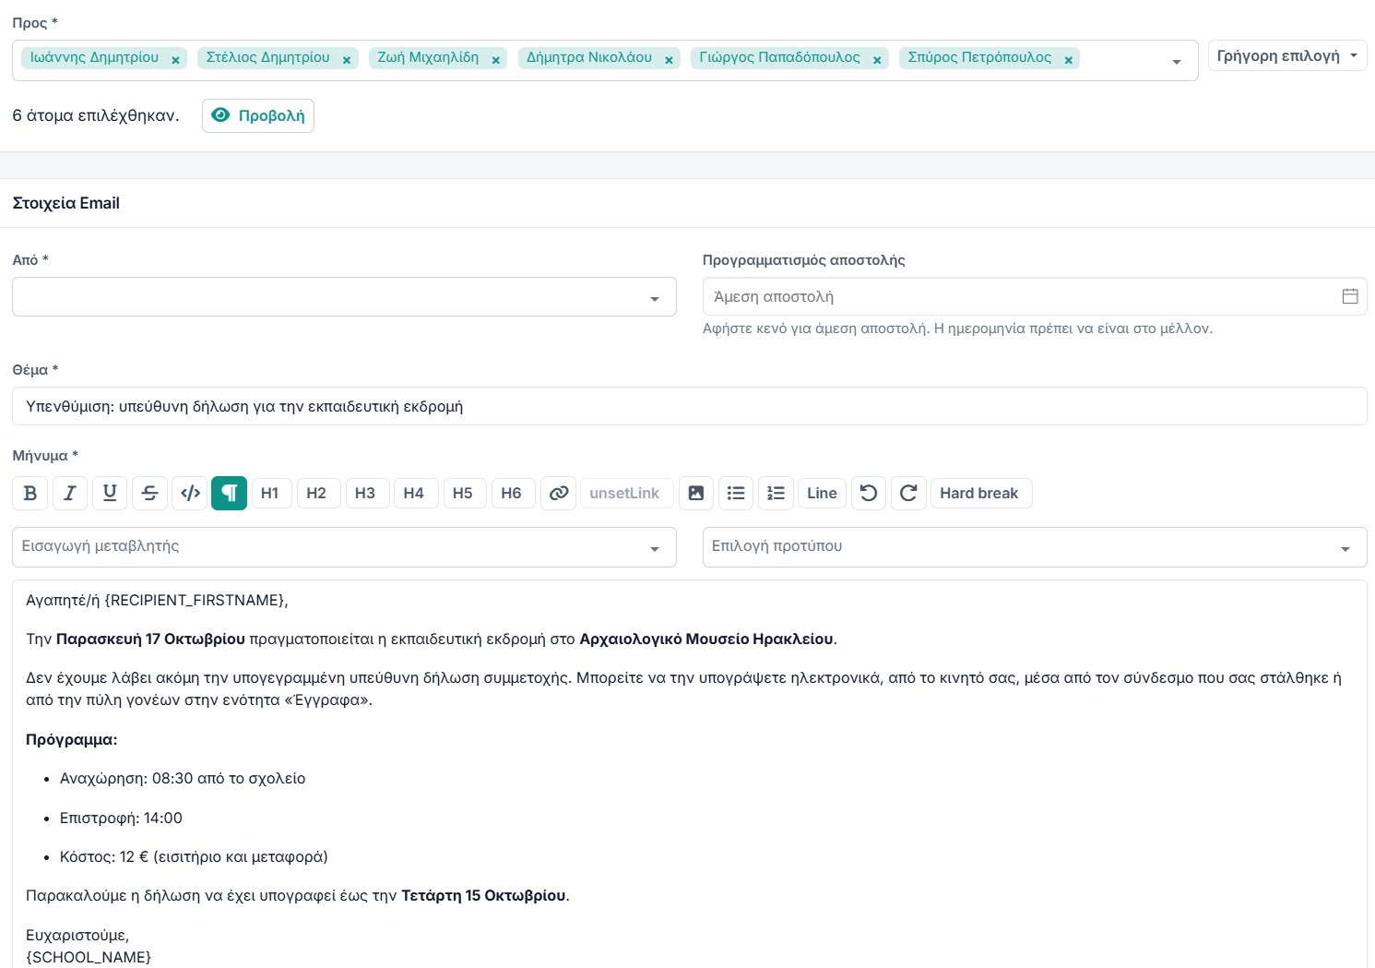Create a numbered list

(776, 494)
